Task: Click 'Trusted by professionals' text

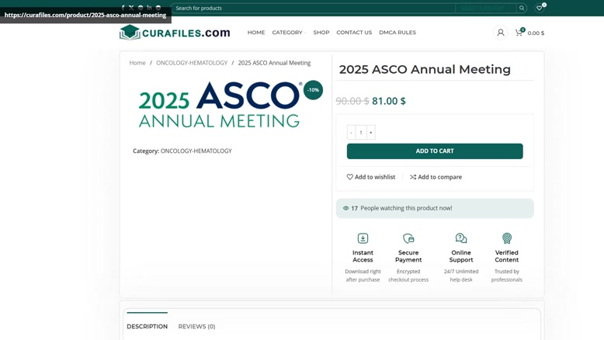Action: tap(506, 276)
